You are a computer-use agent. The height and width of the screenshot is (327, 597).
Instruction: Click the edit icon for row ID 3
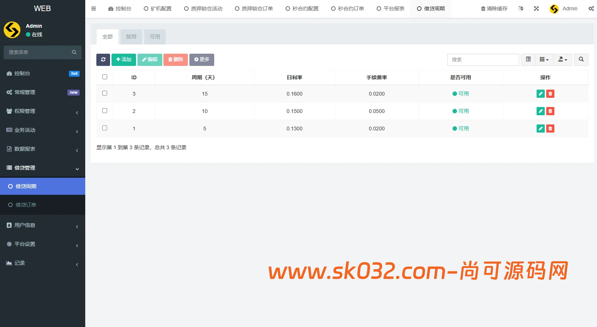(x=541, y=94)
